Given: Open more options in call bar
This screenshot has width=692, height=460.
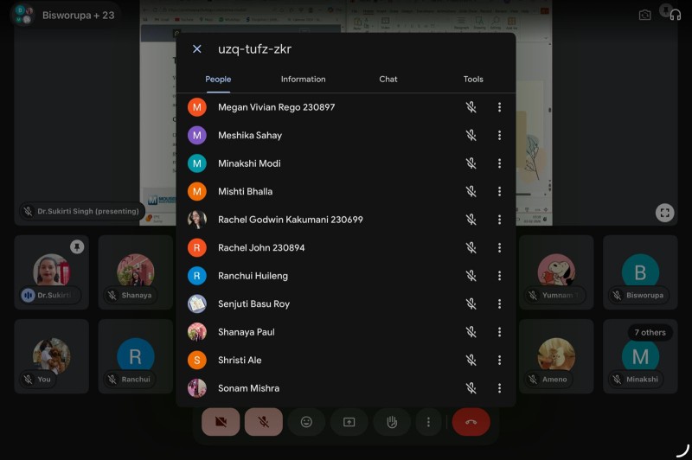Looking at the screenshot, I should coord(428,422).
